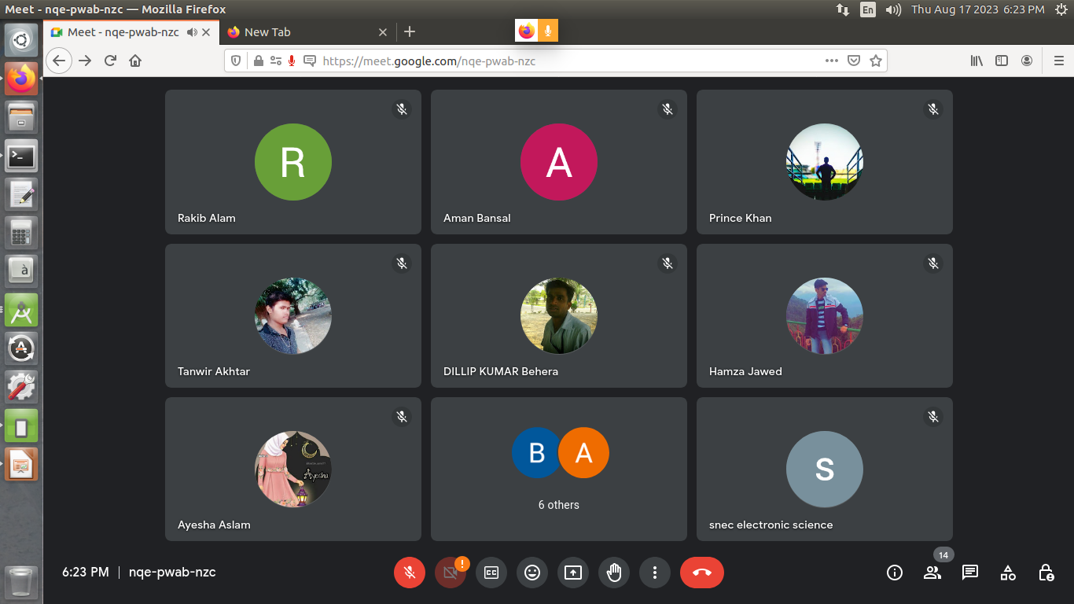Click the Hamza Jawed name label
The image size is (1074, 604).
click(745, 371)
